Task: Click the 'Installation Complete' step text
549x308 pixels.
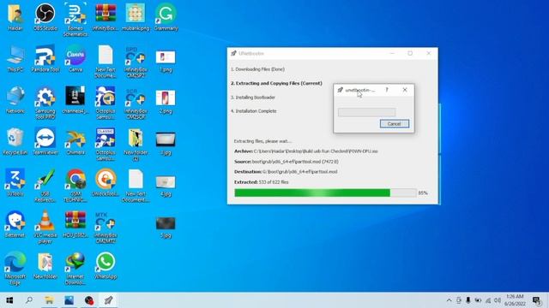Action: click(x=254, y=110)
